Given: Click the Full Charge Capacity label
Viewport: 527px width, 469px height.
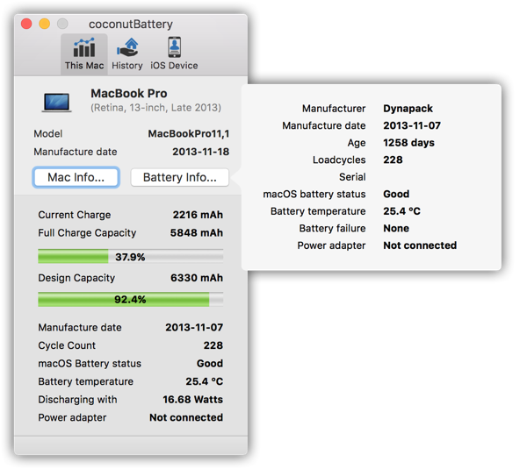Looking at the screenshot, I should coord(87,233).
